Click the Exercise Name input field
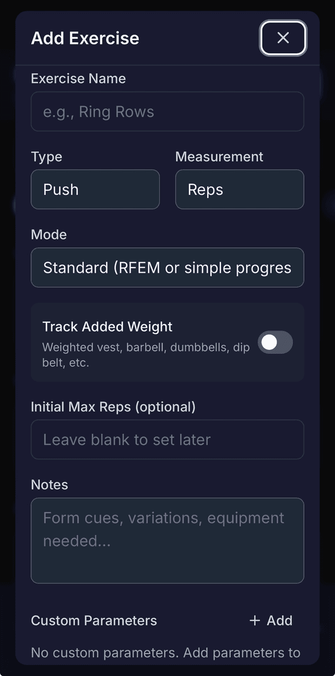Image resolution: width=335 pixels, height=676 pixels. tap(167, 111)
